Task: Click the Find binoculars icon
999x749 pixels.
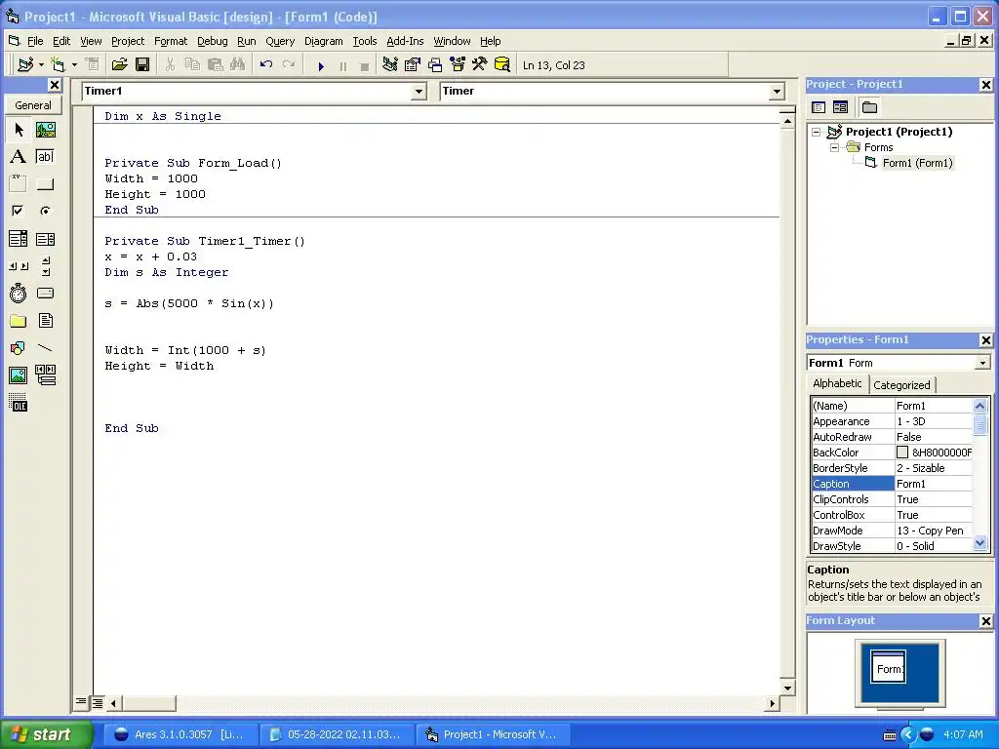Action: (238, 65)
